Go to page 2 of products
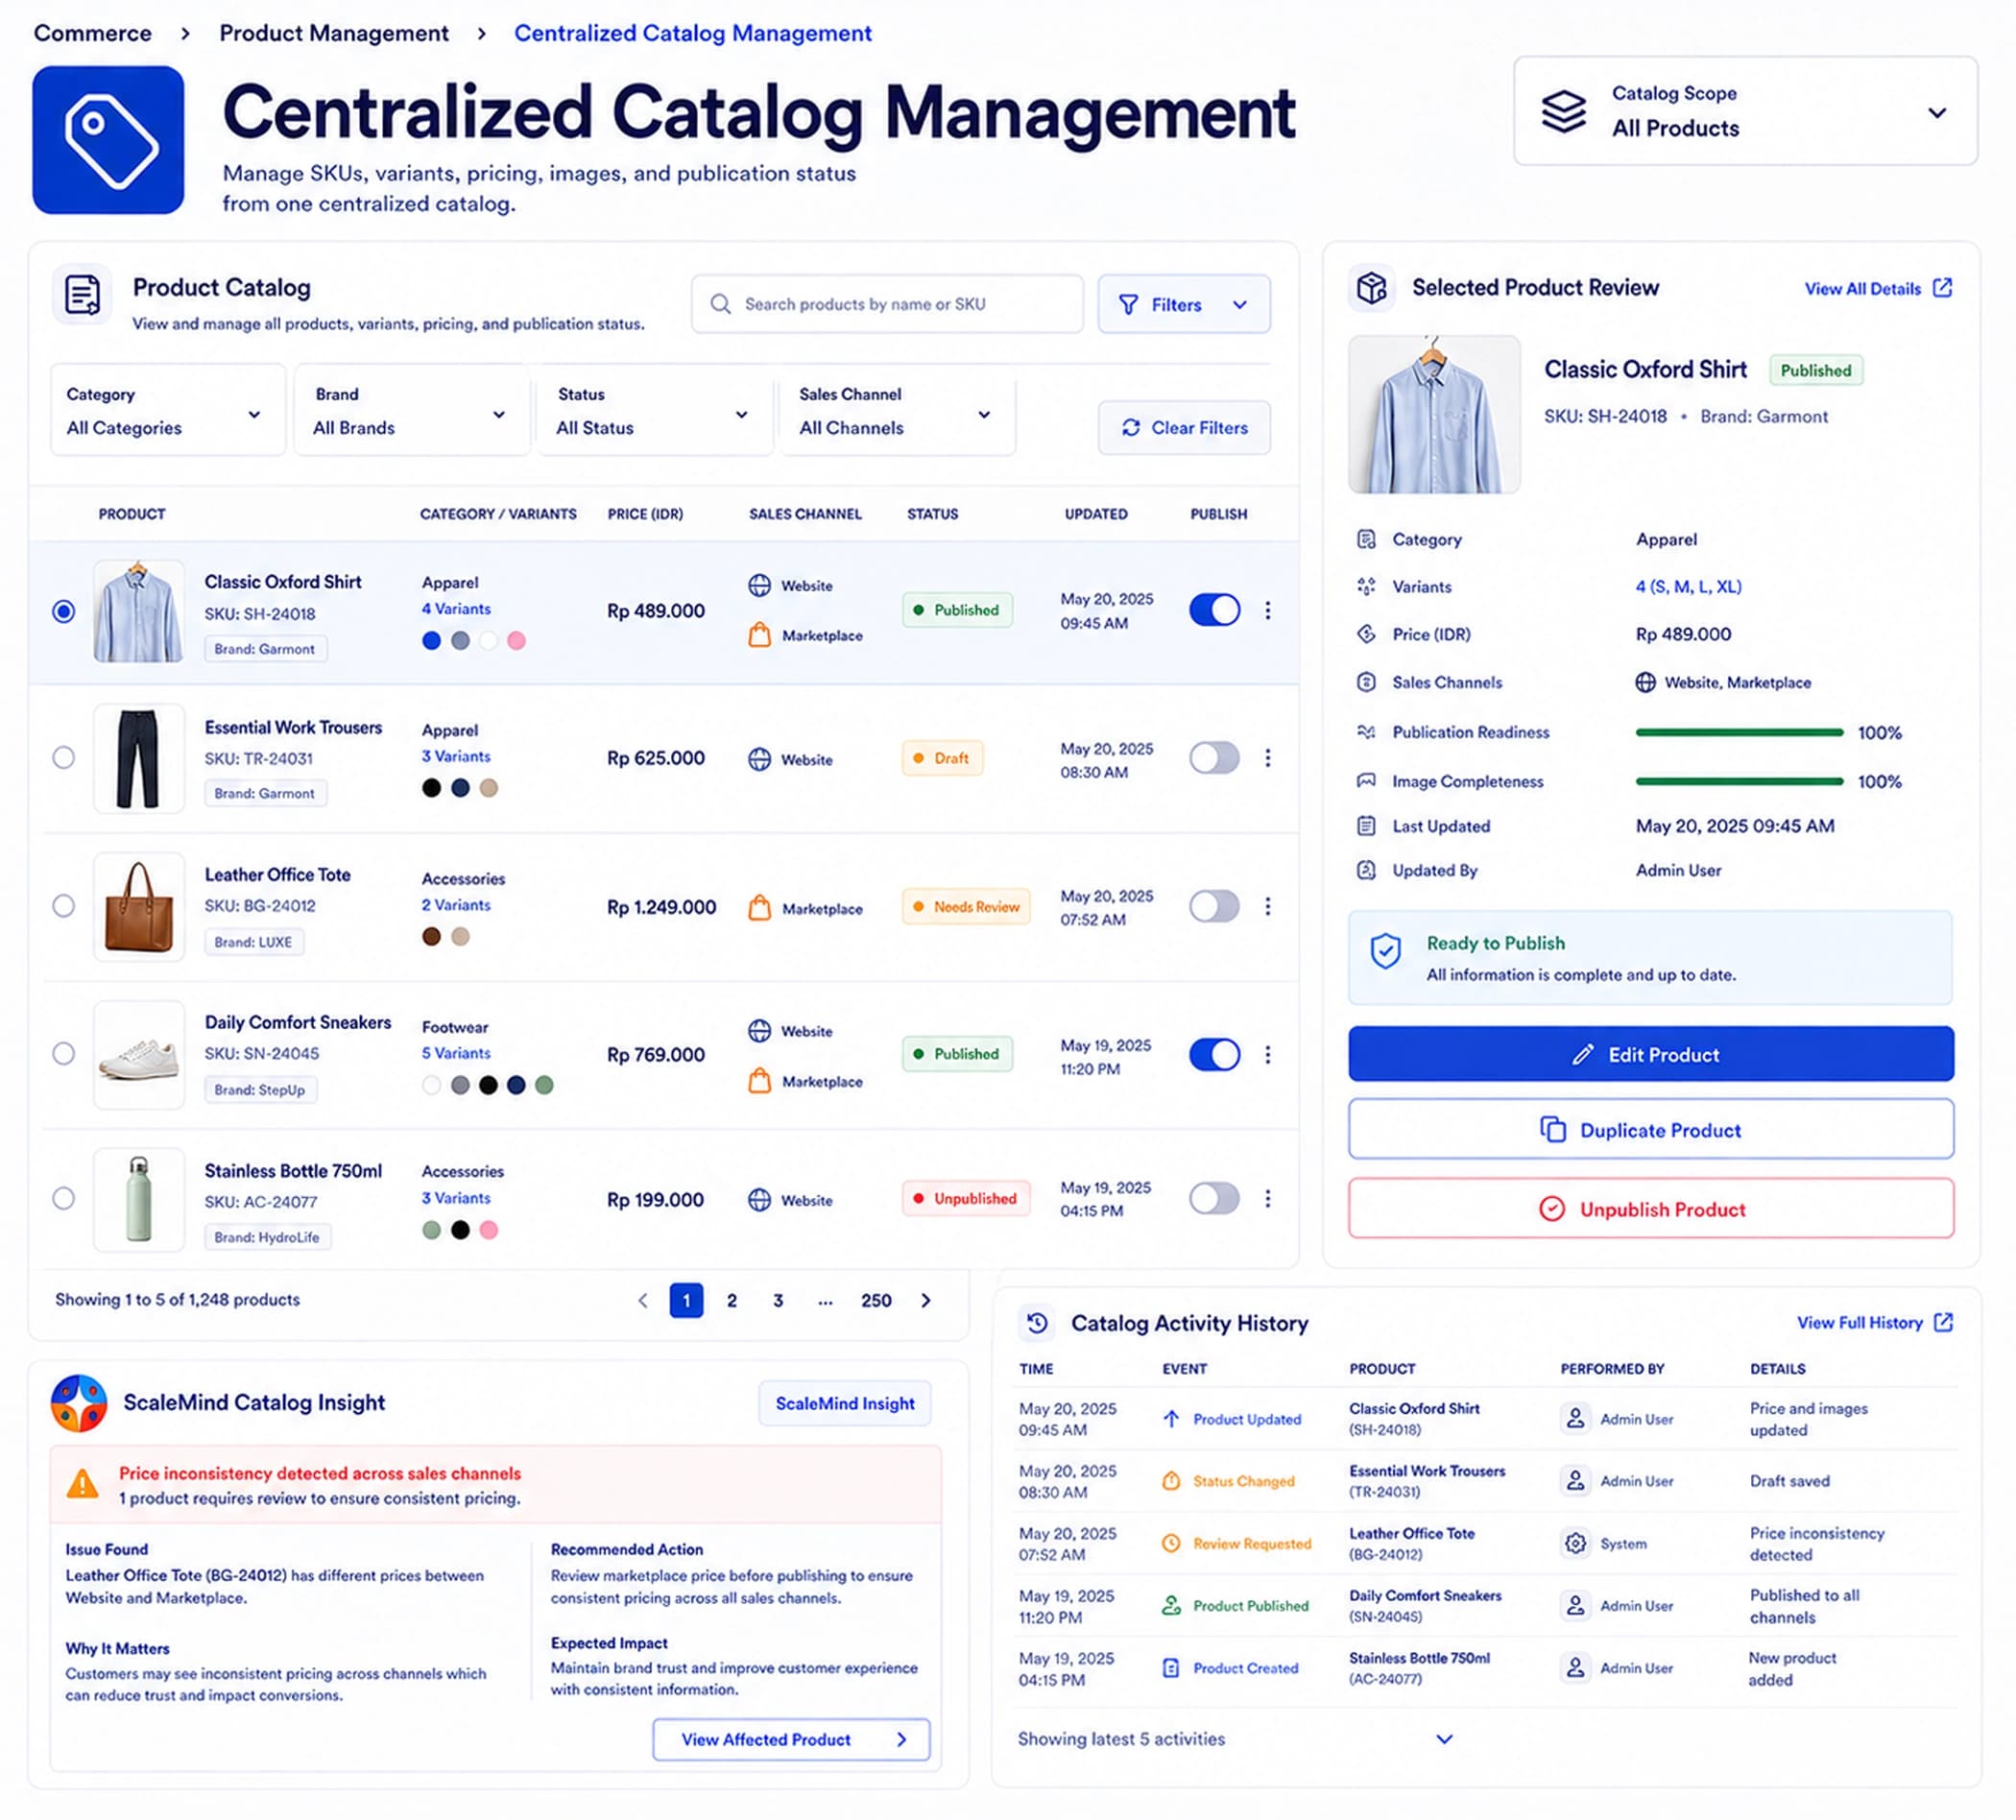This screenshot has width=2016, height=1820. pyautogui.click(x=732, y=1300)
